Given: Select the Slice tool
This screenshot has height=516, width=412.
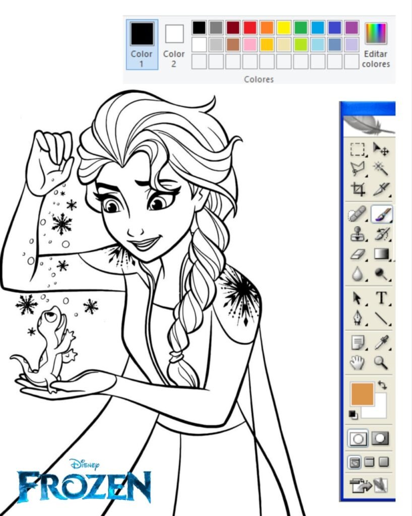Looking at the screenshot, I should (x=381, y=189).
